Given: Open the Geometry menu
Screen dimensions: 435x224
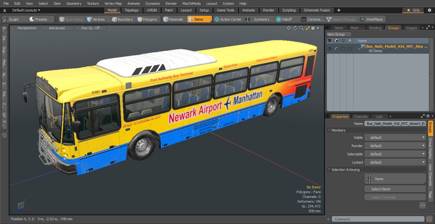Looking at the screenshot, I should tap(74, 3).
